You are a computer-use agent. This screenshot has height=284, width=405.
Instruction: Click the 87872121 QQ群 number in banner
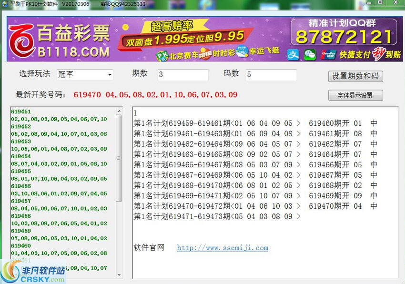pyautogui.click(x=344, y=37)
